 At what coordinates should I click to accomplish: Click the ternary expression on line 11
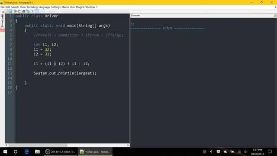coord(61,64)
